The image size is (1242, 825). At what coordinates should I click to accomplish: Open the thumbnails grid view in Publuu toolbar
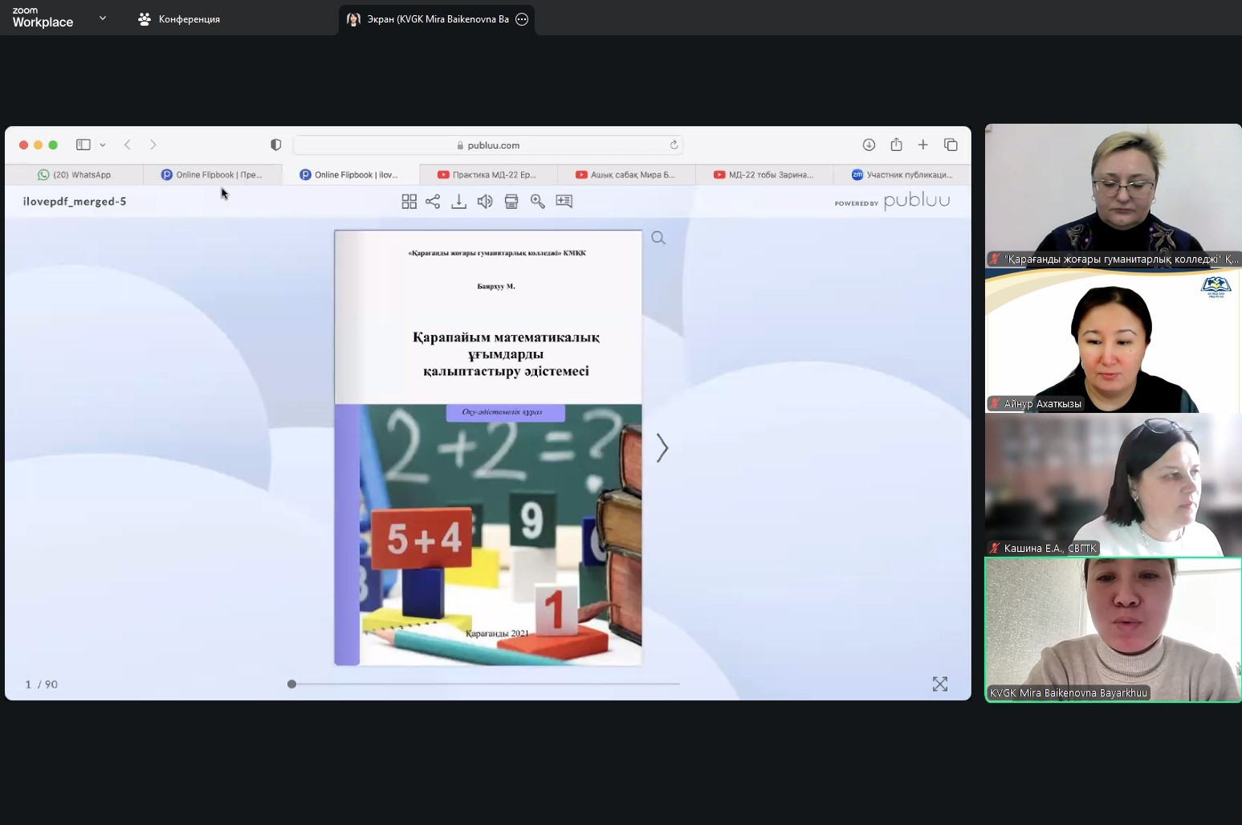[x=409, y=202]
